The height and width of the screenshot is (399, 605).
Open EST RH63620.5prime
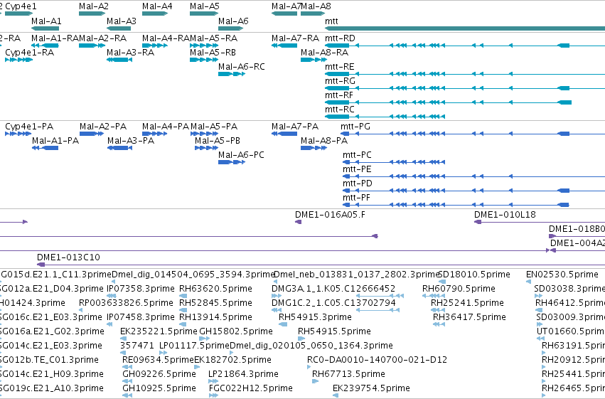[183, 297]
